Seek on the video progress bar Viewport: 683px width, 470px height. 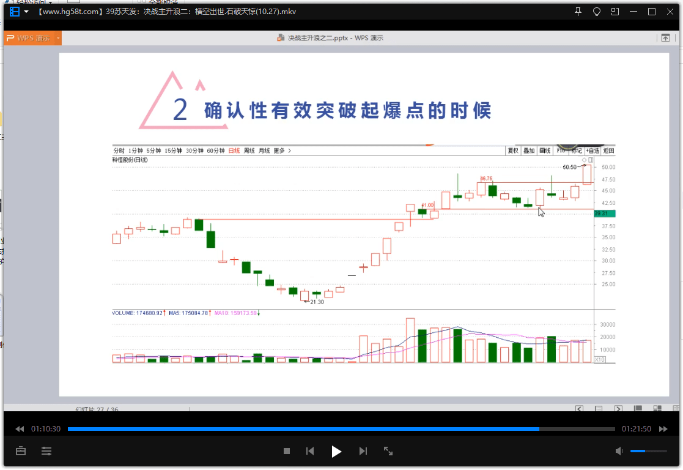coord(341,429)
